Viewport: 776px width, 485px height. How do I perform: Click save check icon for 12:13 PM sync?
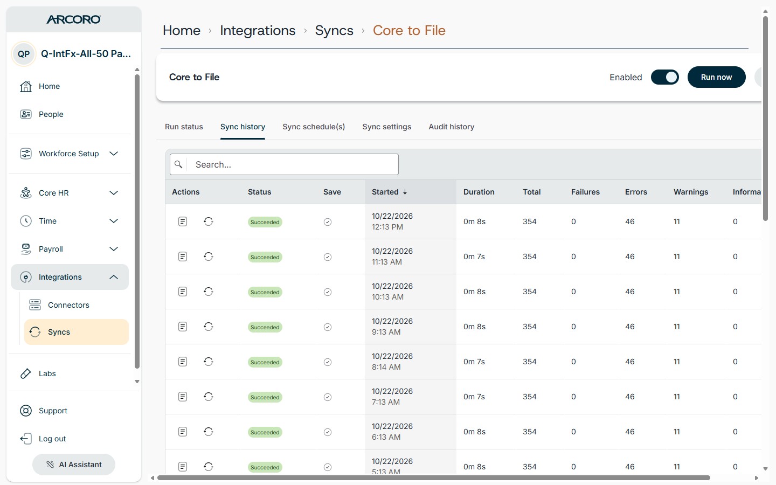click(328, 222)
